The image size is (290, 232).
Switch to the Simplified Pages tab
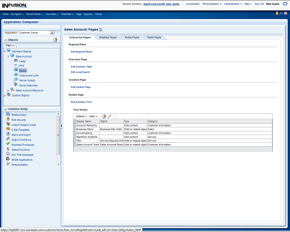click(107, 37)
